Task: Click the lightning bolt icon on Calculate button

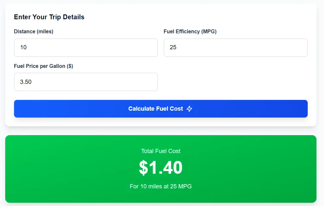Action: [190, 109]
